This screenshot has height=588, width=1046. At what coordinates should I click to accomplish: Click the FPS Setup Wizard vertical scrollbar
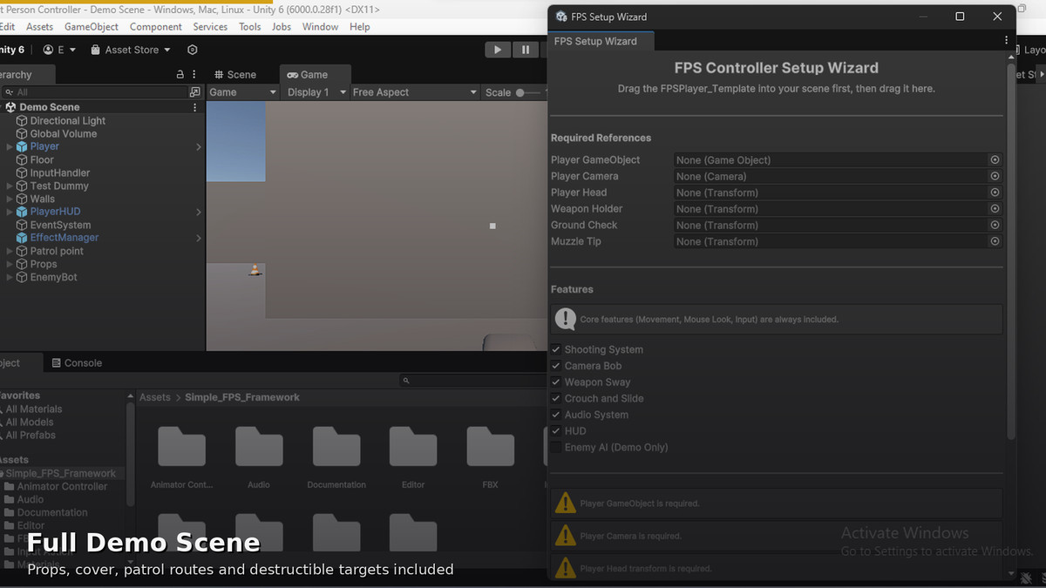[1011, 251]
